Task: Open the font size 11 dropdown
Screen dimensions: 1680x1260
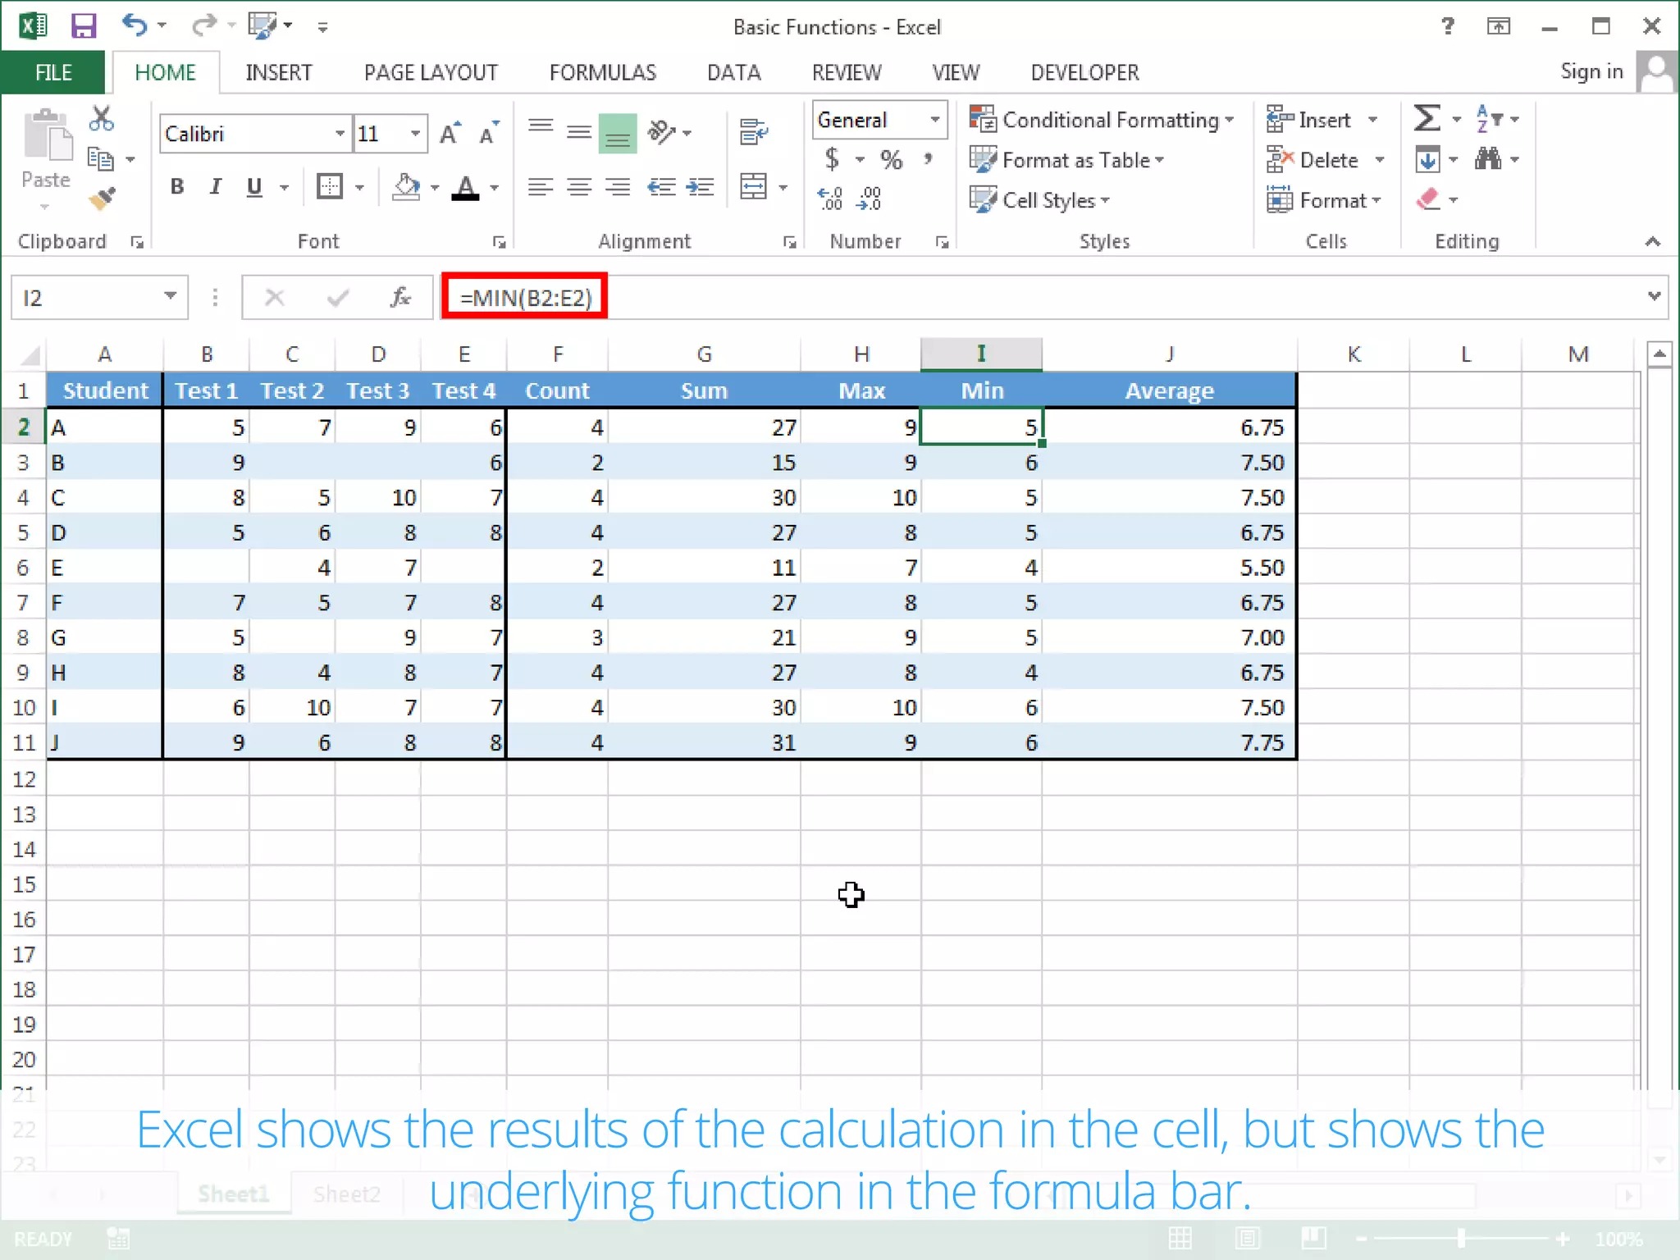Action: pyautogui.click(x=416, y=133)
